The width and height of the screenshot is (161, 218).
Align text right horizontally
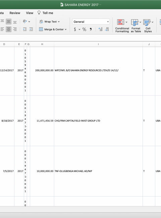15,29
